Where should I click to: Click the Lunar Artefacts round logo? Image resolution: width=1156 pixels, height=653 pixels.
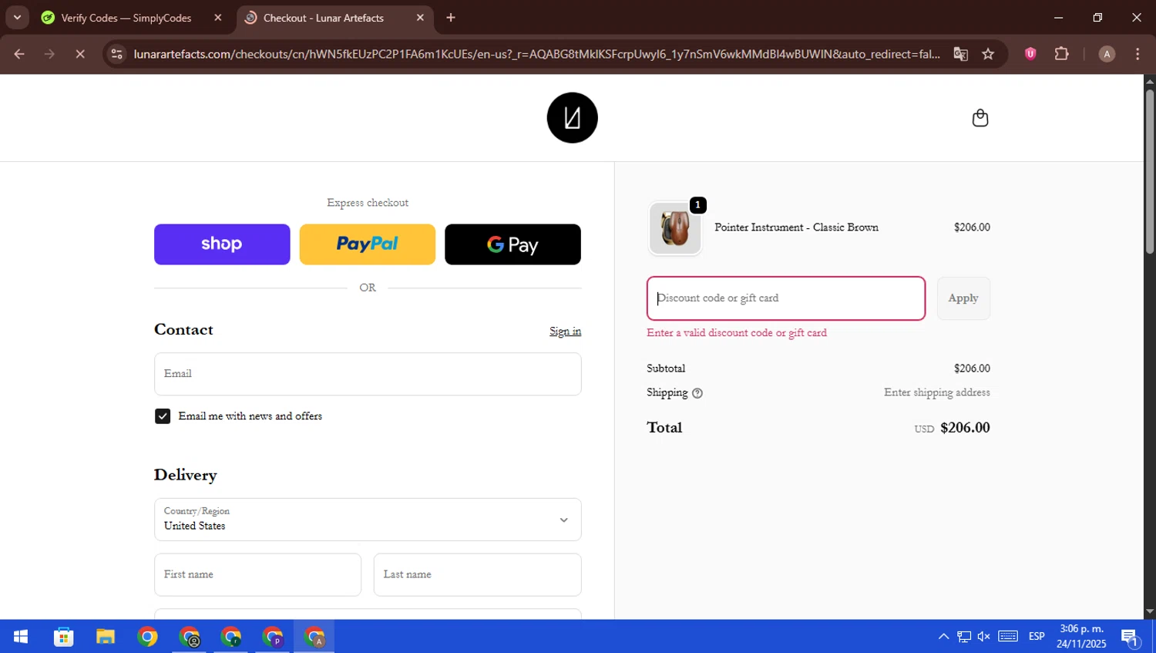(572, 118)
